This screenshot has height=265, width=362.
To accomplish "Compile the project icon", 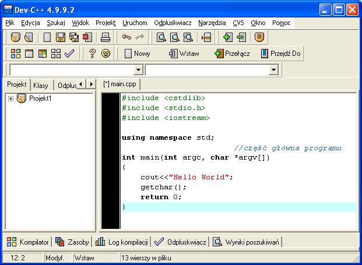I will click(x=16, y=54).
